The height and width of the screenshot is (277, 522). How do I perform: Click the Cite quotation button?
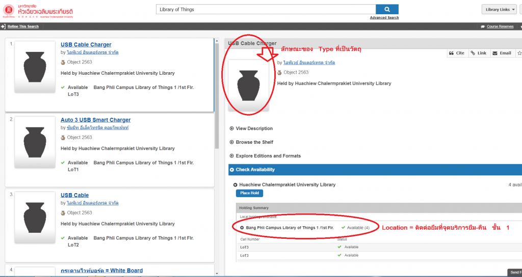457,53
